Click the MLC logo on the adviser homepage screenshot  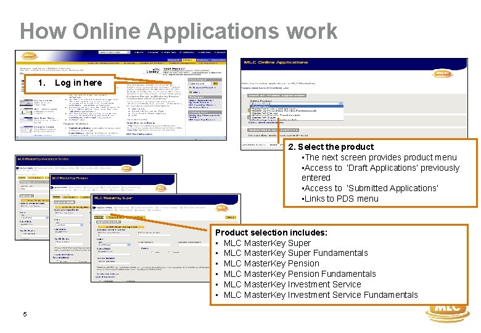click(x=29, y=55)
